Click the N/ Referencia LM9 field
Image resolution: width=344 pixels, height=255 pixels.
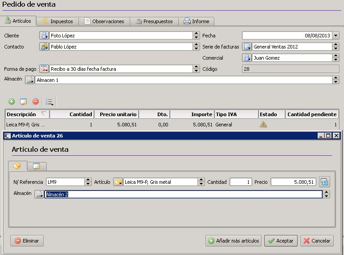[x=65, y=182]
